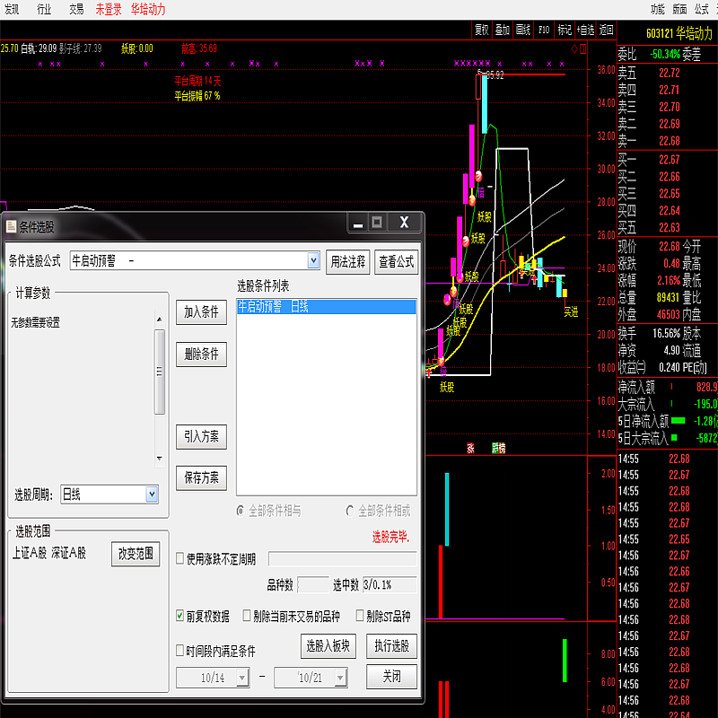The width and height of the screenshot is (718, 718).
Task: Click the 执行选股 button
Action: pos(391,645)
